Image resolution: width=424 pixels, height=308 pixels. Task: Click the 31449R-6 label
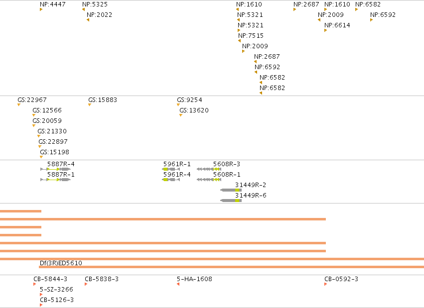click(251, 196)
